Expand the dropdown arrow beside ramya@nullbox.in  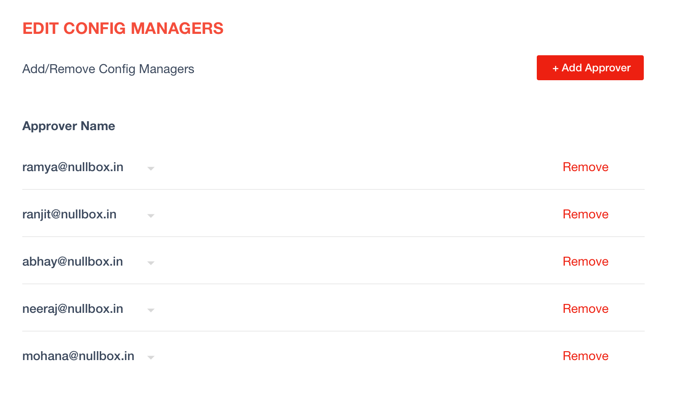pos(151,168)
